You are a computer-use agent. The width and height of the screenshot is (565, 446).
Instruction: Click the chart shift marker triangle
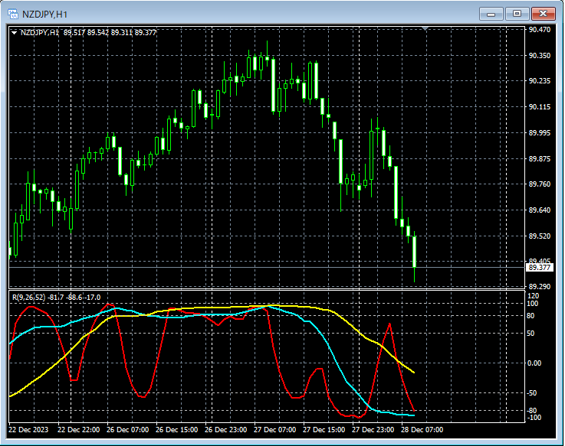tap(425, 28)
